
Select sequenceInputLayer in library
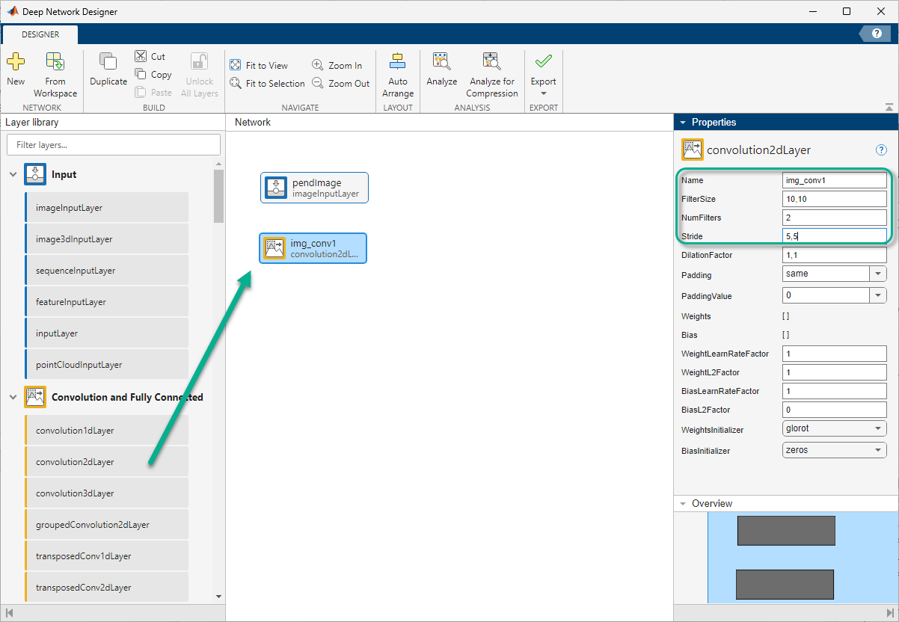point(106,271)
